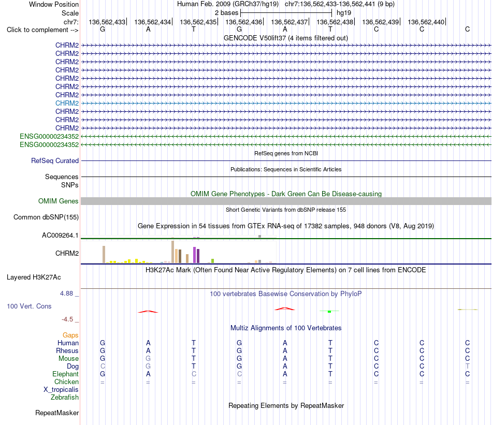492x425 pixels.
Task: Select the 'Human' alignment row label
Action: click(x=68, y=343)
